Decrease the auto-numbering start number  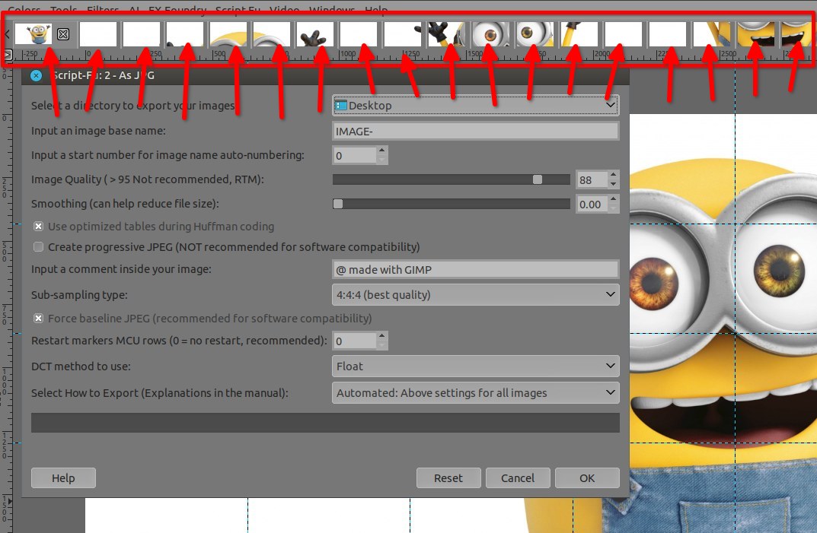tap(382, 160)
